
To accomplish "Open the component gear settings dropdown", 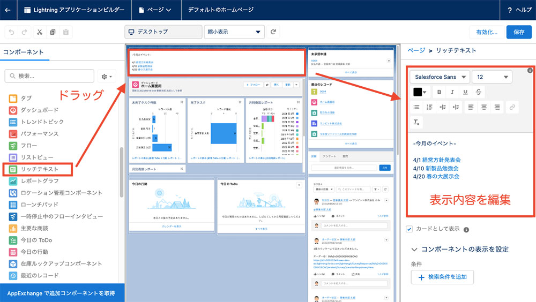I will point(106,77).
